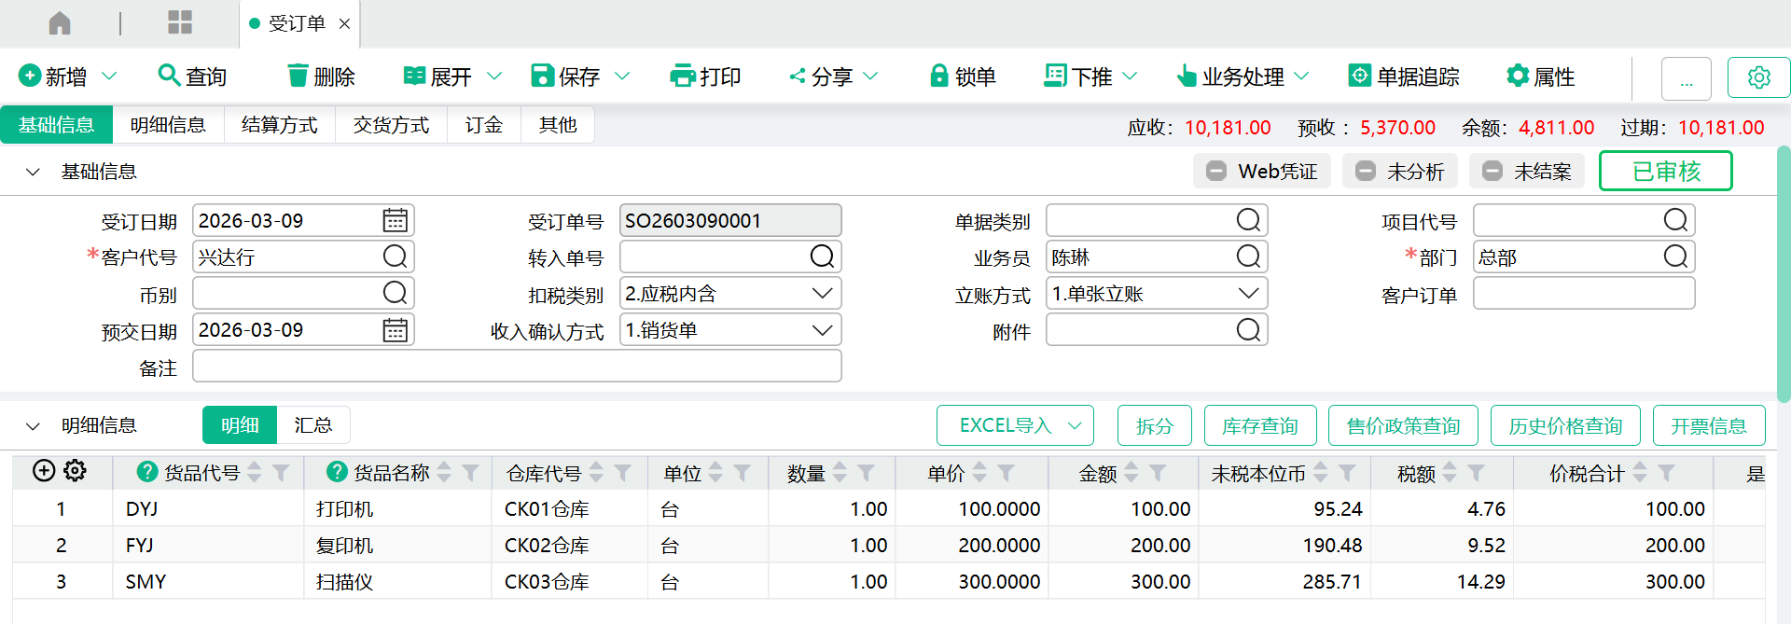Click the home icon in top bar
1791x624 pixels.
click(x=60, y=23)
